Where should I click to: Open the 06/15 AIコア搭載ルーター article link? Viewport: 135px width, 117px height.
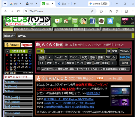click(68, 99)
